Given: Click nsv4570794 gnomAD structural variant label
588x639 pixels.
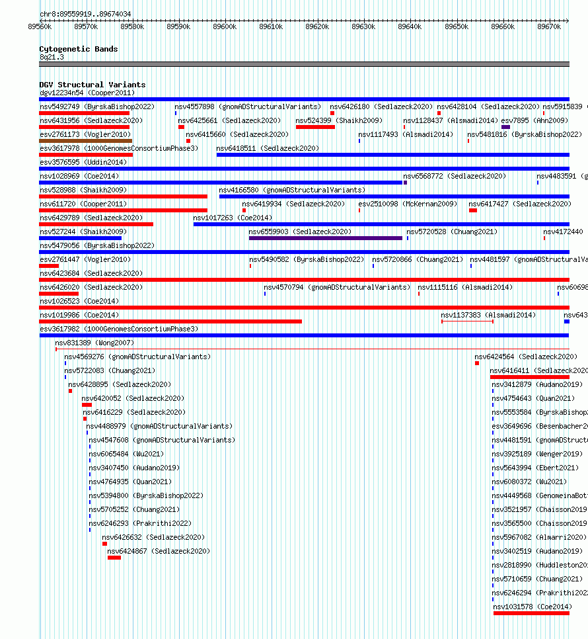Looking at the screenshot, I should pos(337,287).
